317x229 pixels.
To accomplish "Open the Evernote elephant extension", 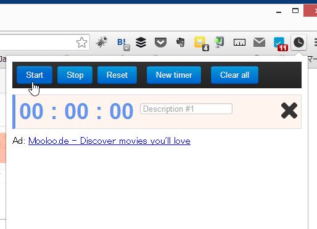I will click(181, 42).
